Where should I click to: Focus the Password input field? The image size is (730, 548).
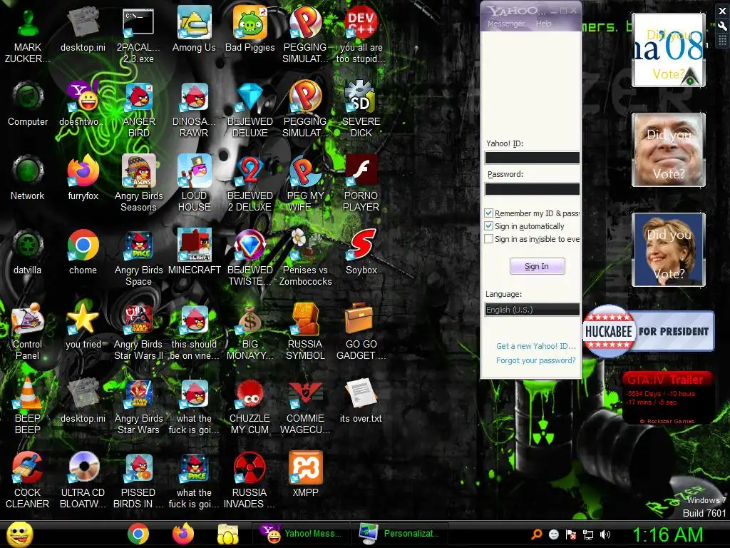coord(532,188)
